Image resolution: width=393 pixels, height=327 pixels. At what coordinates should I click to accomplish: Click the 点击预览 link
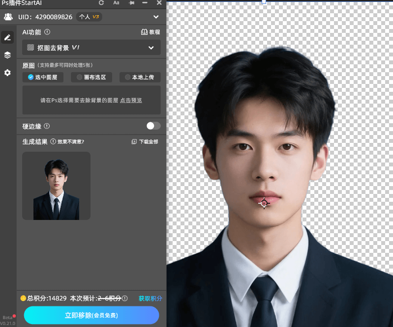(x=131, y=100)
